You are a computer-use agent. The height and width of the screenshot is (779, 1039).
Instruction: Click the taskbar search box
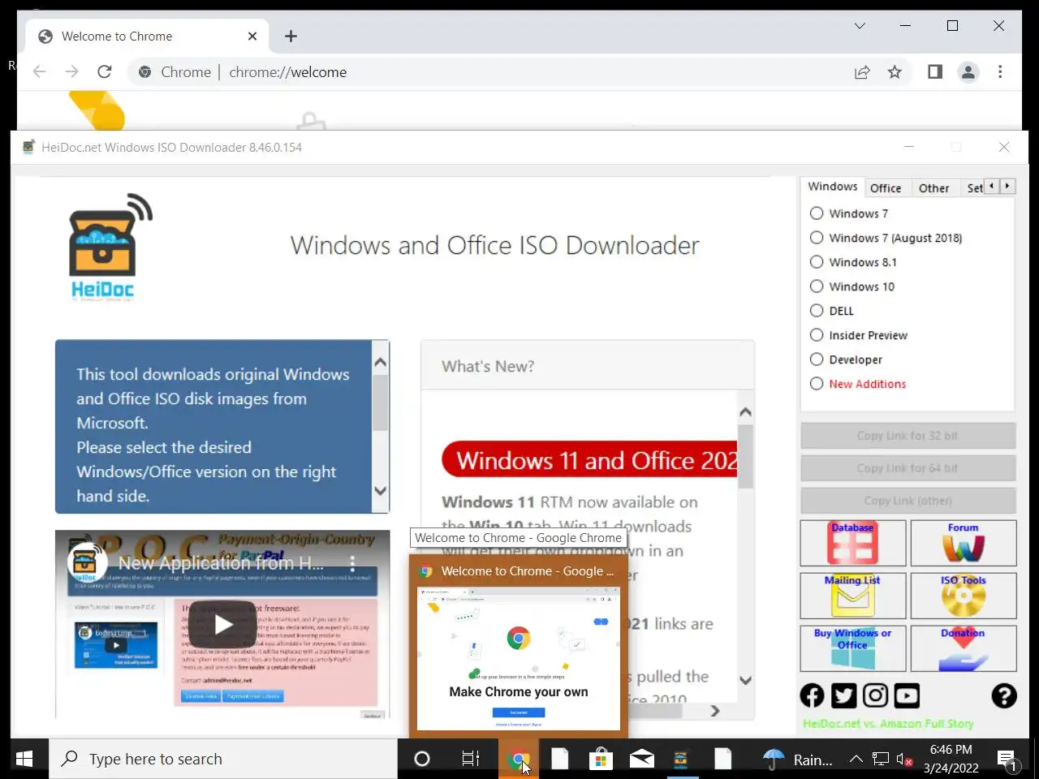(223, 759)
